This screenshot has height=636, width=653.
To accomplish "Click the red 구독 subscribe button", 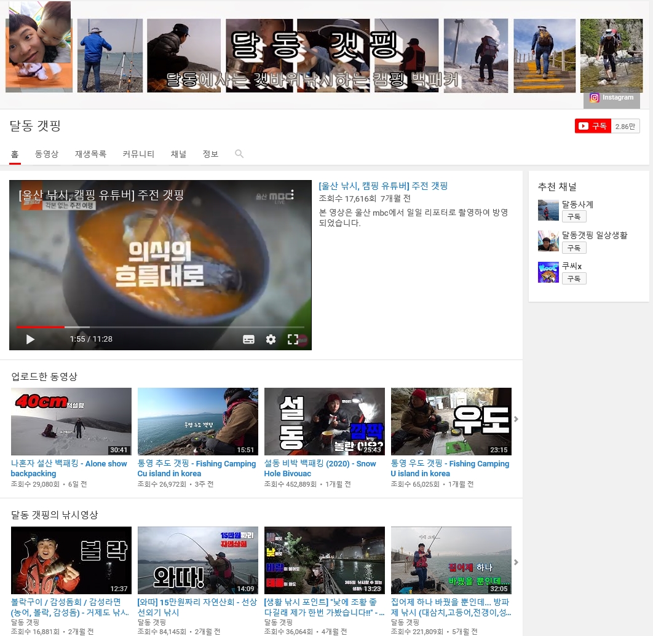I will click(x=593, y=126).
